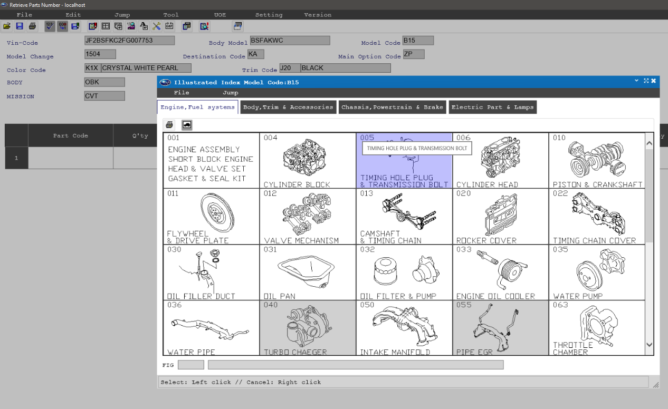Screen dimensions: 668x409
Task: Select figure 040 Turbo Charger
Action: coord(308,327)
